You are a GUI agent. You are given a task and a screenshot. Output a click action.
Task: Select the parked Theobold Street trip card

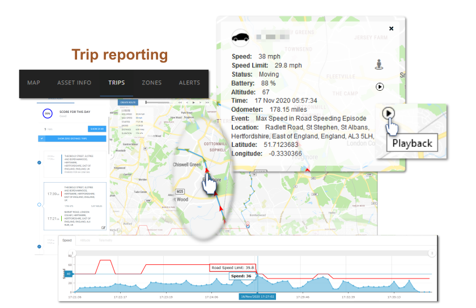[75, 164]
